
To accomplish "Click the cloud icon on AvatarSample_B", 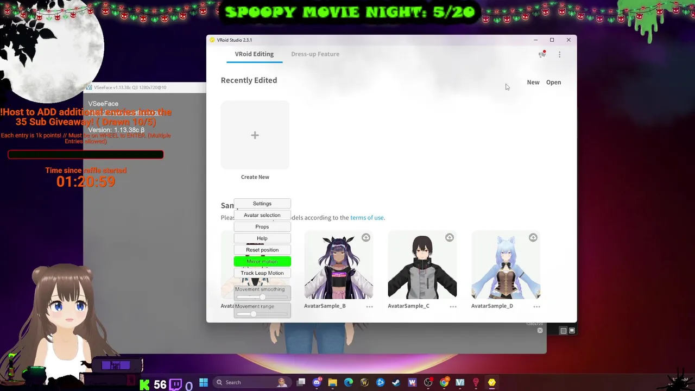I will (x=366, y=237).
